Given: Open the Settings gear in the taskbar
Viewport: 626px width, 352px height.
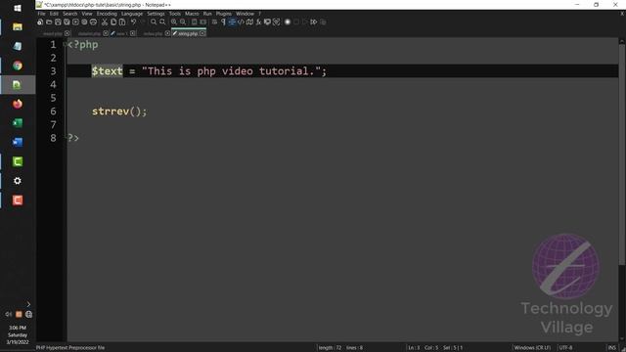Looking at the screenshot, I should pyautogui.click(x=18, y=181).
